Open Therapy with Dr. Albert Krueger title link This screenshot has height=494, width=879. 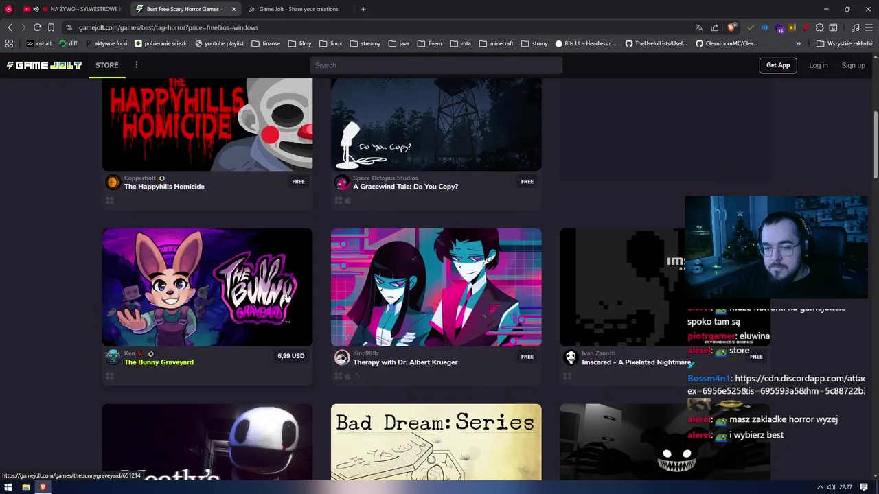coord(405,362)
